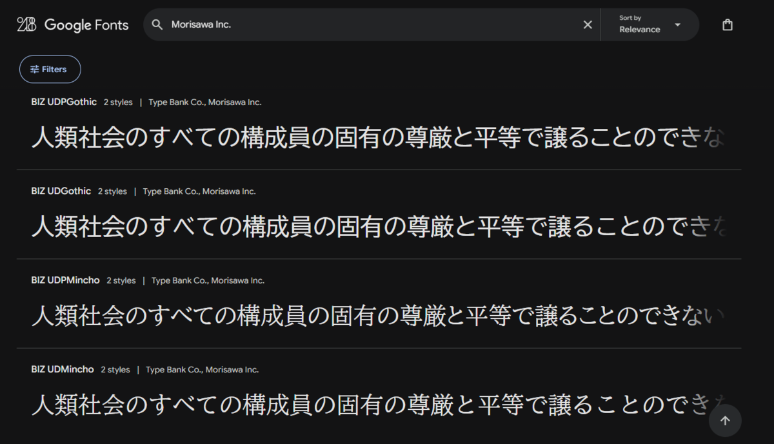Click the search magnifier icon
Viewport: 774px width, 444px height.
click(157, 24)
